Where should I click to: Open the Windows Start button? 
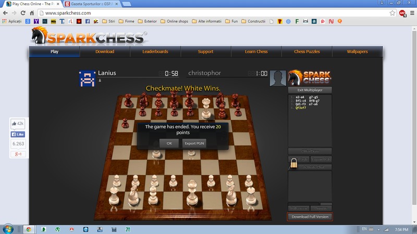click(x=8, y=229)
